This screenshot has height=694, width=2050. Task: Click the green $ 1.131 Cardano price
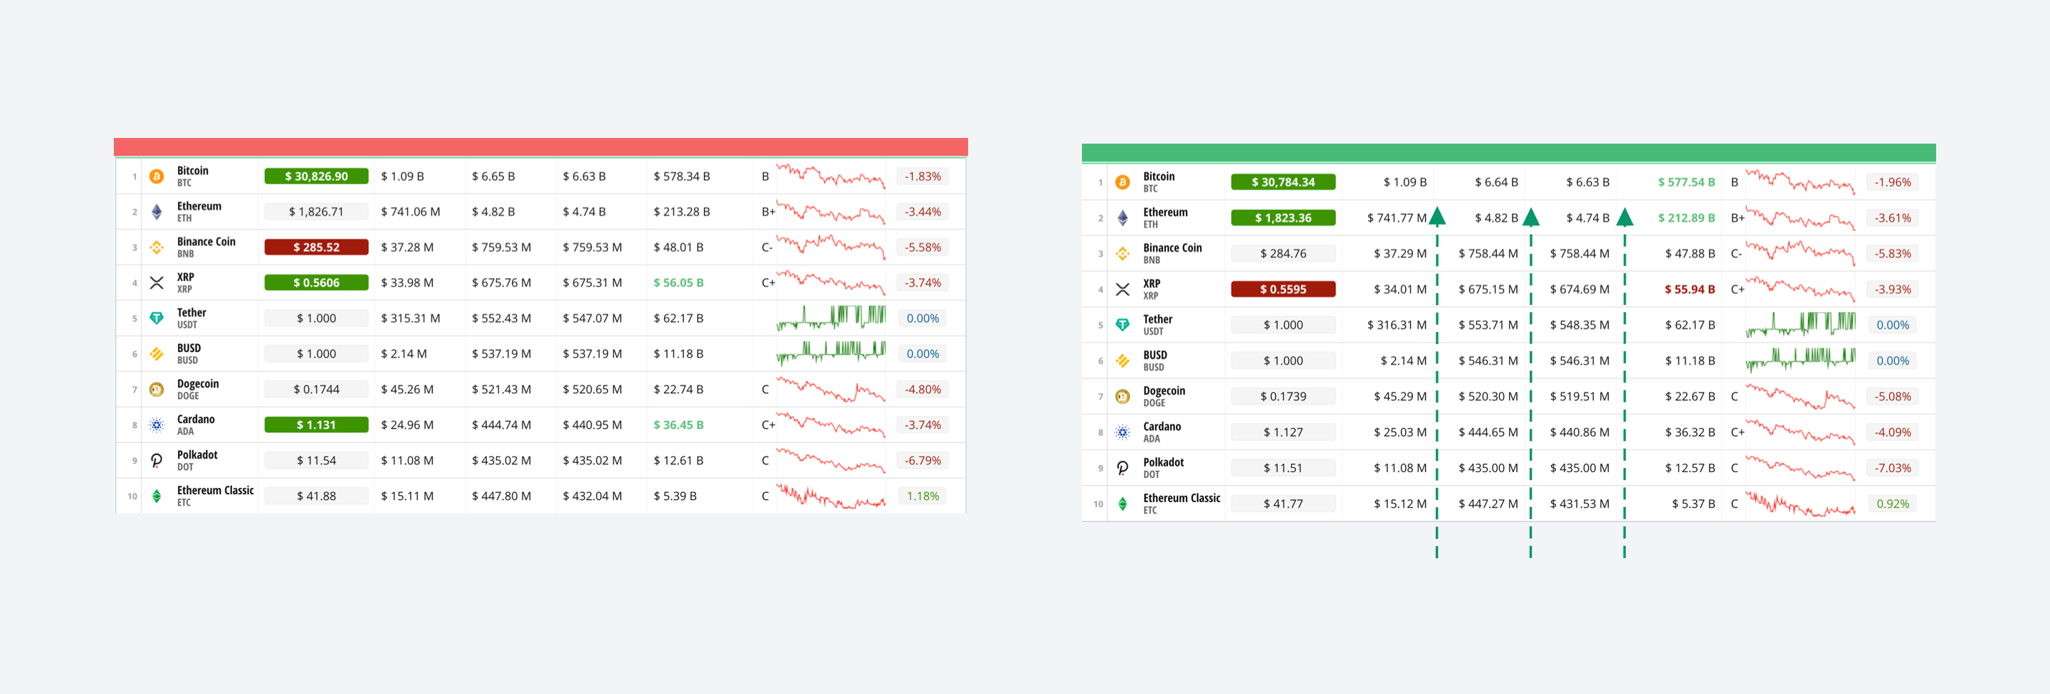[x=317, y=425]
